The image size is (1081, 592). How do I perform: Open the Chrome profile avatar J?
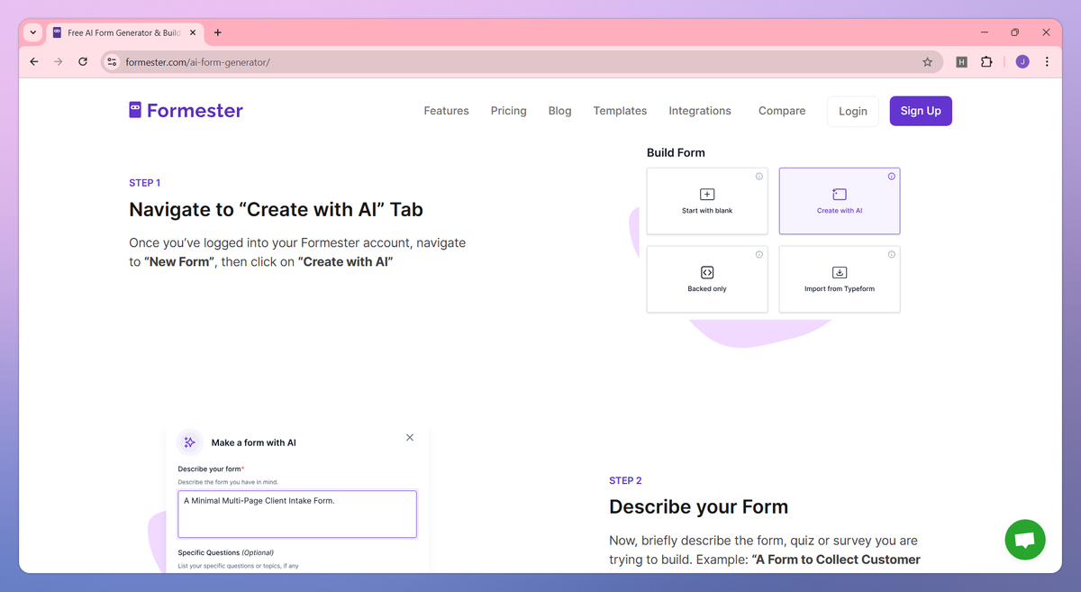[1022, 62]
